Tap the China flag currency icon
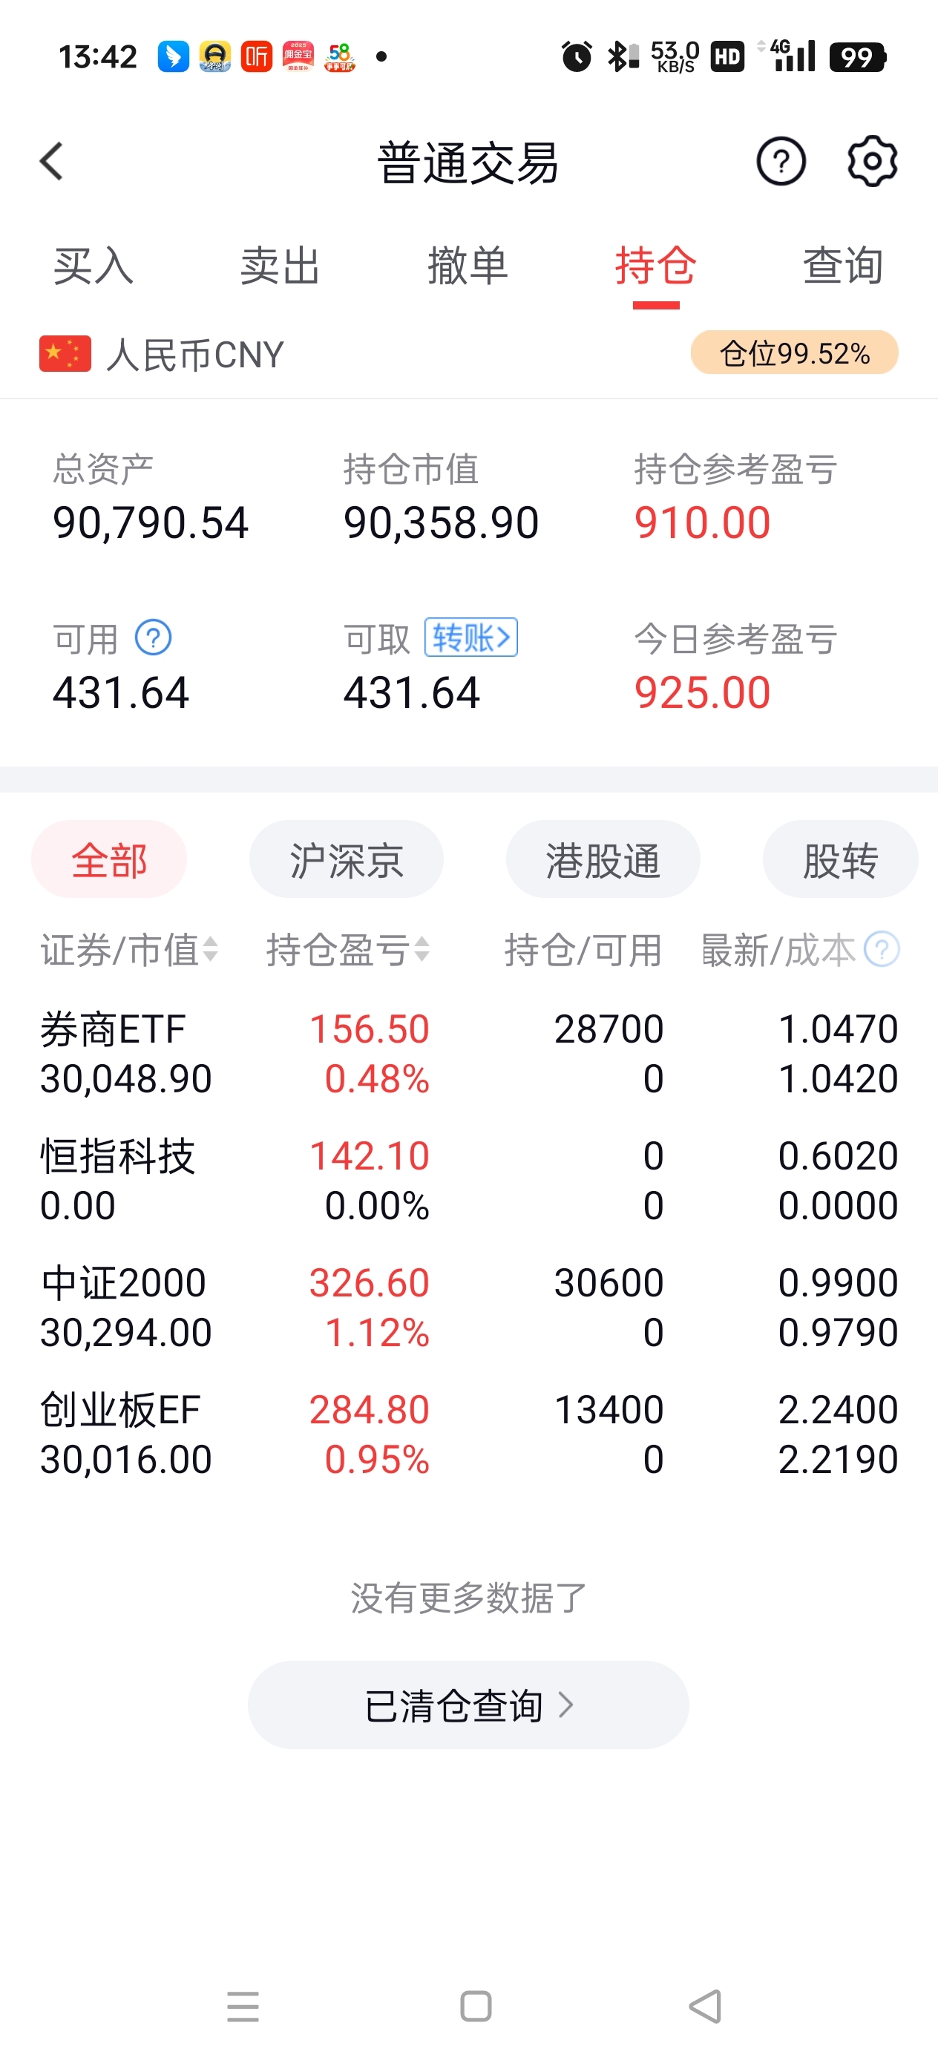 (65, 354)
